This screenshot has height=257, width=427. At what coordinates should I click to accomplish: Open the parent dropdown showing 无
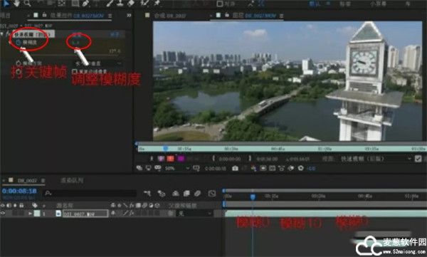(x=194, y=214)
